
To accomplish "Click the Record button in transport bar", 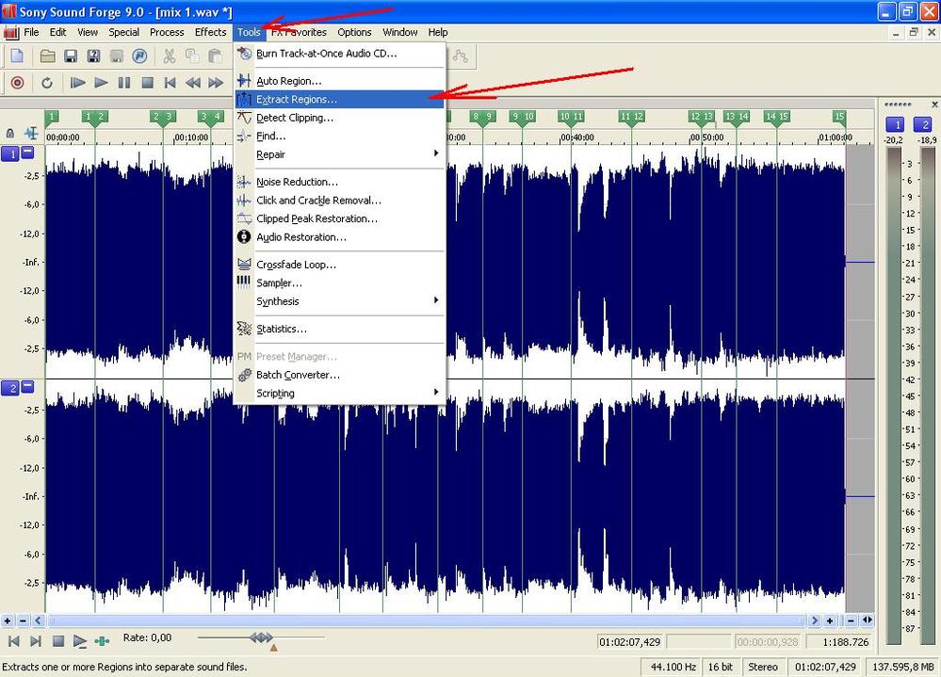I will pos(17,82).
